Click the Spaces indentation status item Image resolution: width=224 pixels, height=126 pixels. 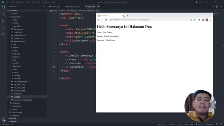tap(172, 125)
